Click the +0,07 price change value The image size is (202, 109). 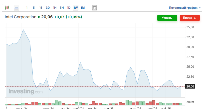pos(59,17)
